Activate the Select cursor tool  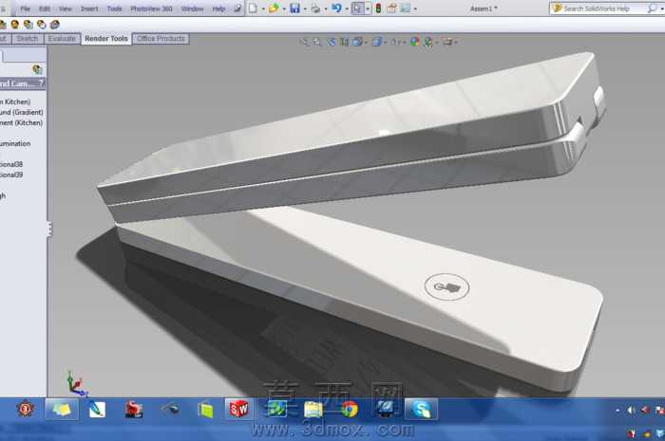[357, 8]
